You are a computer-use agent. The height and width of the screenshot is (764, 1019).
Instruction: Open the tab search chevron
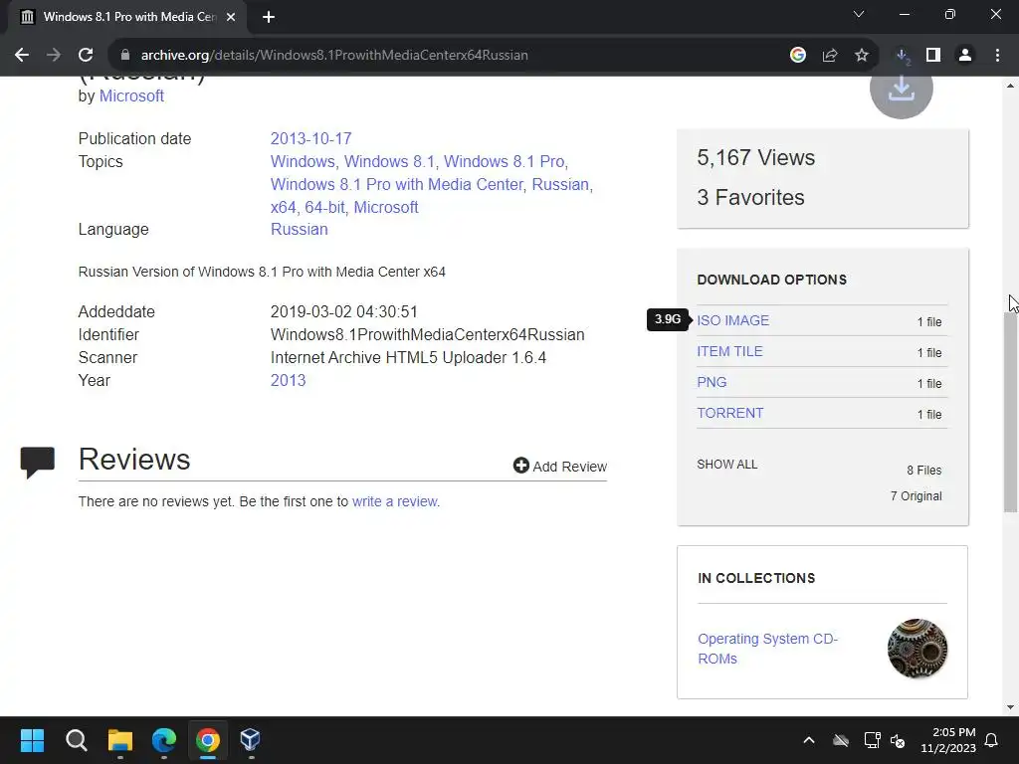(x=859, y=14)
